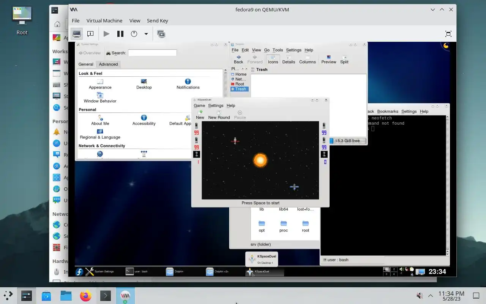486x304 pixels.
Task: Click the muted volume tray icon
Action: pyautogui.click(x=420, y=296)
